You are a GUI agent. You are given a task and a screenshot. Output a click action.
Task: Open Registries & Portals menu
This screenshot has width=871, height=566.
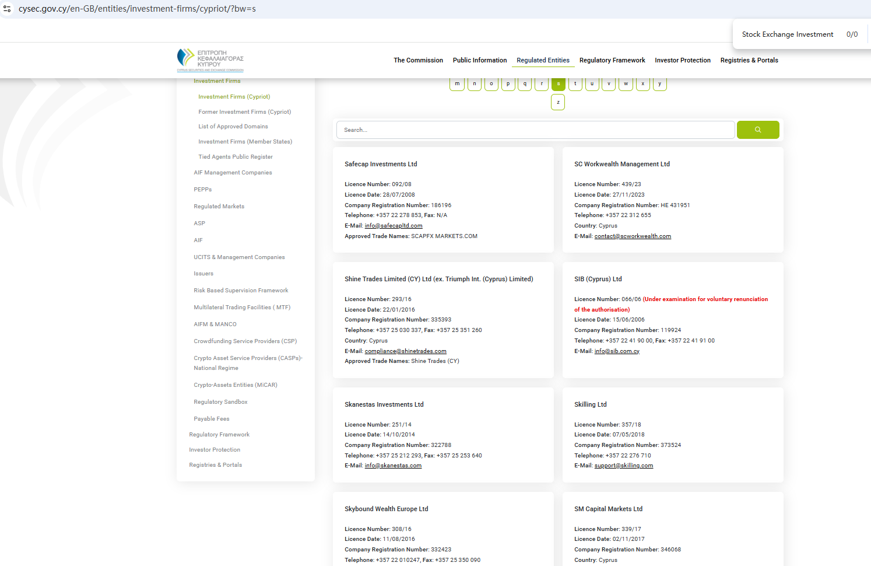click(749, 60)
